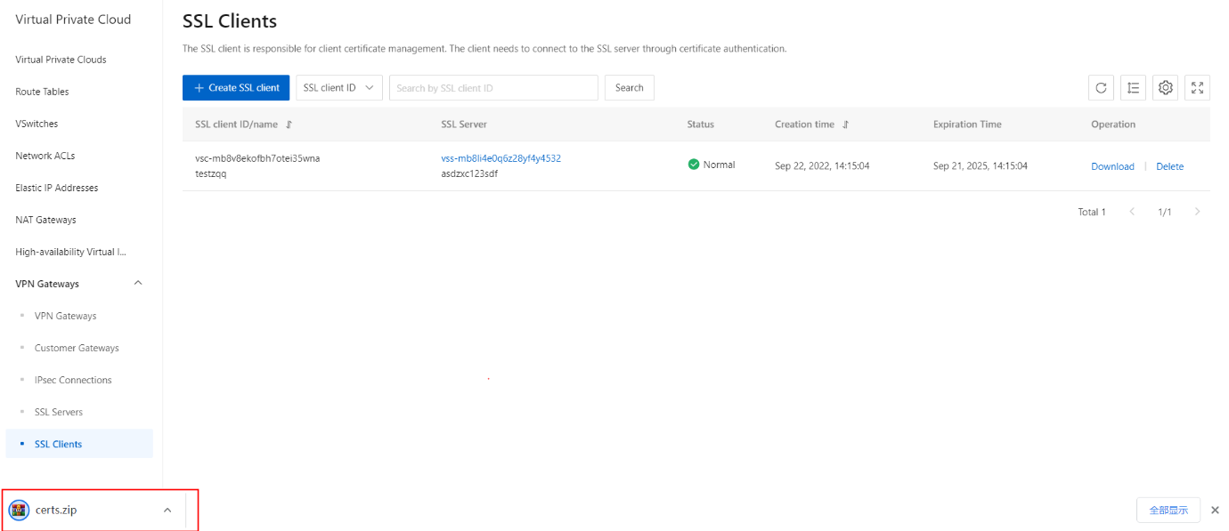Screen dimensions: 1229x531
Task: Click the Operation column header
Action: click(x=1113, y=125)
